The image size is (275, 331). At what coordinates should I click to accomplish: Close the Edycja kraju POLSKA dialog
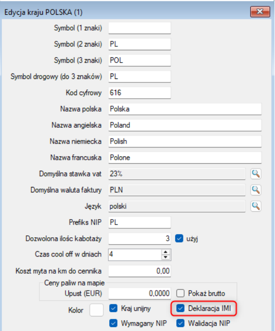260,11
